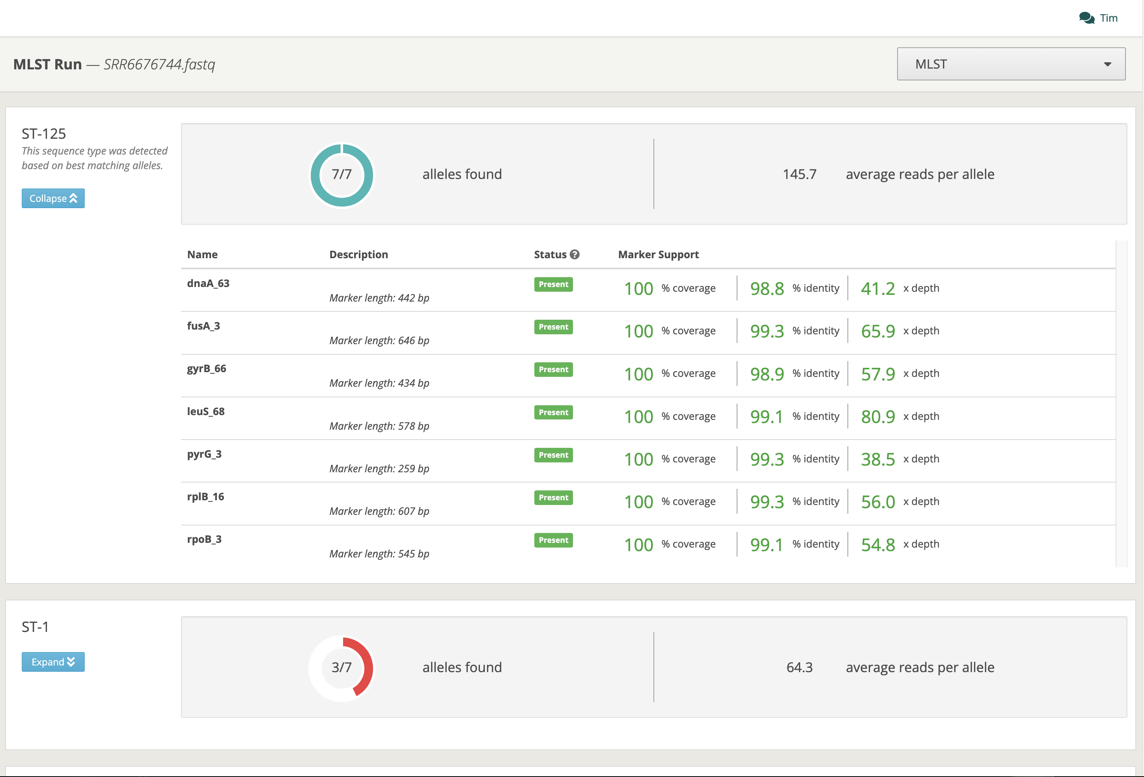
Task: Select the fusA_3 allele name
Action: coord(203,326)
